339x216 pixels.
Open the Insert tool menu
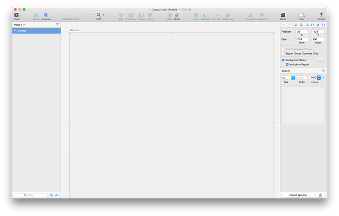[x=17, y=15]
